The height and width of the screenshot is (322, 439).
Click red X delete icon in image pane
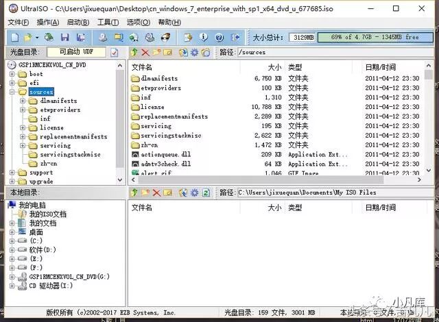145,52
